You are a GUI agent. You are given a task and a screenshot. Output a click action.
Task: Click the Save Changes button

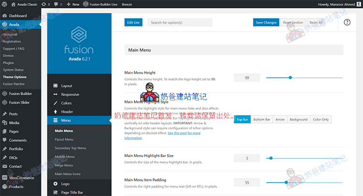[x=266, y=23]
